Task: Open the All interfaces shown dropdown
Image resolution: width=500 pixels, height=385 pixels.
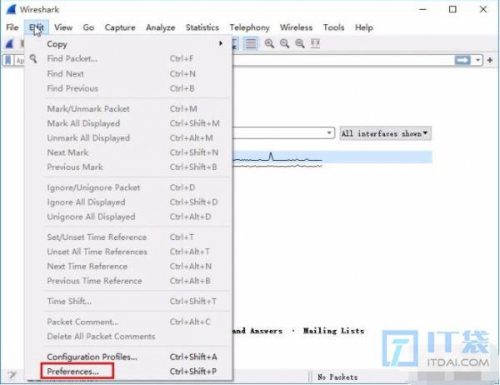Action: (x=385, y=133)
